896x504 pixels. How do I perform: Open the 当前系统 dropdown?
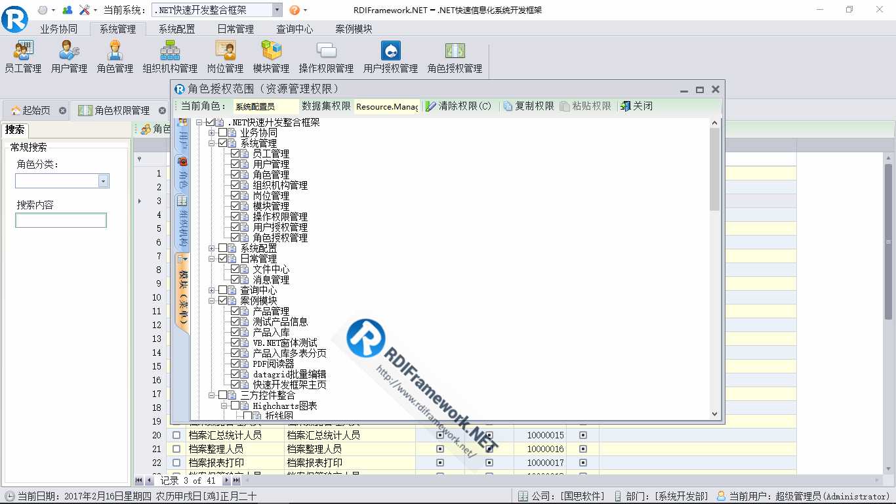pyautogui.click(x=276, y=10)
